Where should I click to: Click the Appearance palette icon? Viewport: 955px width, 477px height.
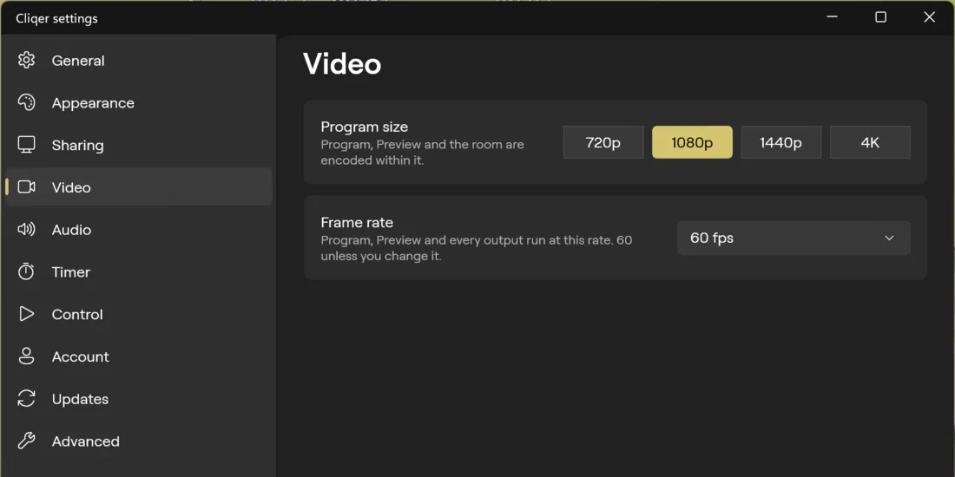point(26,102)
